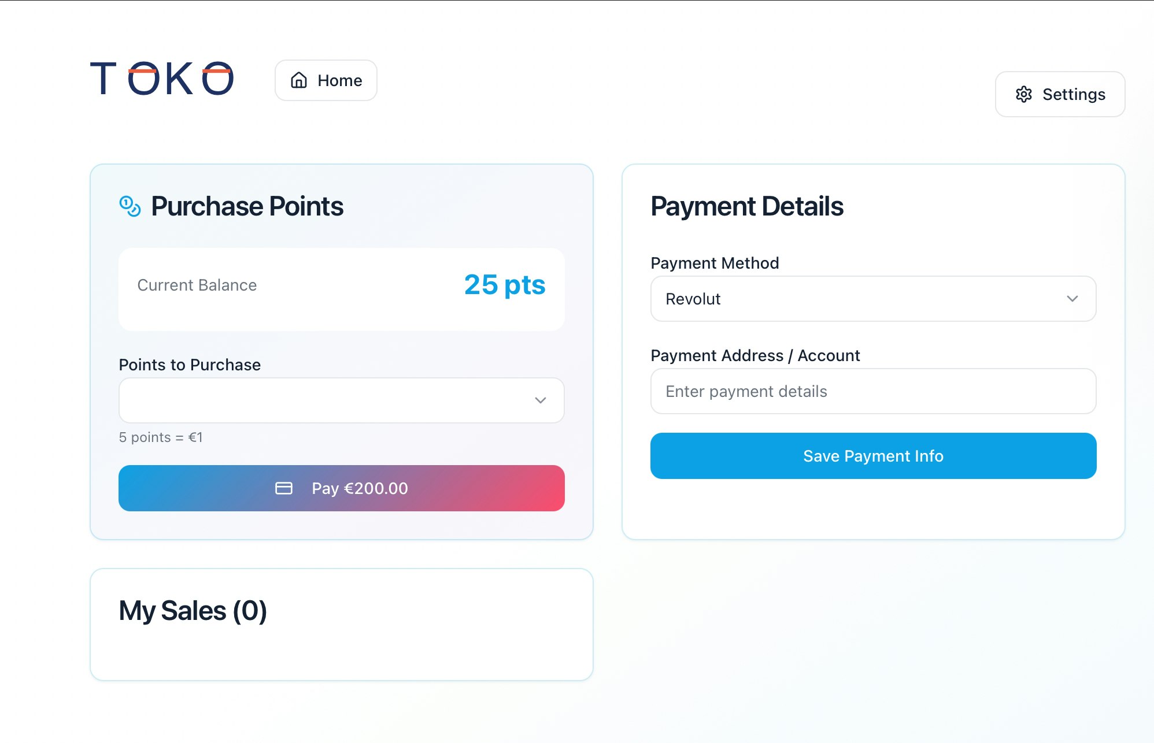
Task: Click the house icon in the Home button
Action: 299,80
